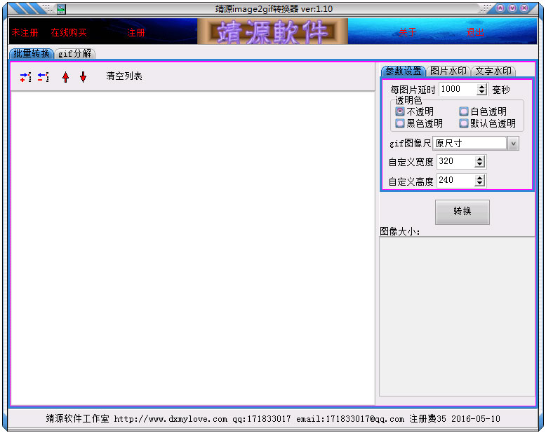Image resolution: width=546 pixels, height=433 pixels.
Task: Click the add images to list icon
Action: 26,77
